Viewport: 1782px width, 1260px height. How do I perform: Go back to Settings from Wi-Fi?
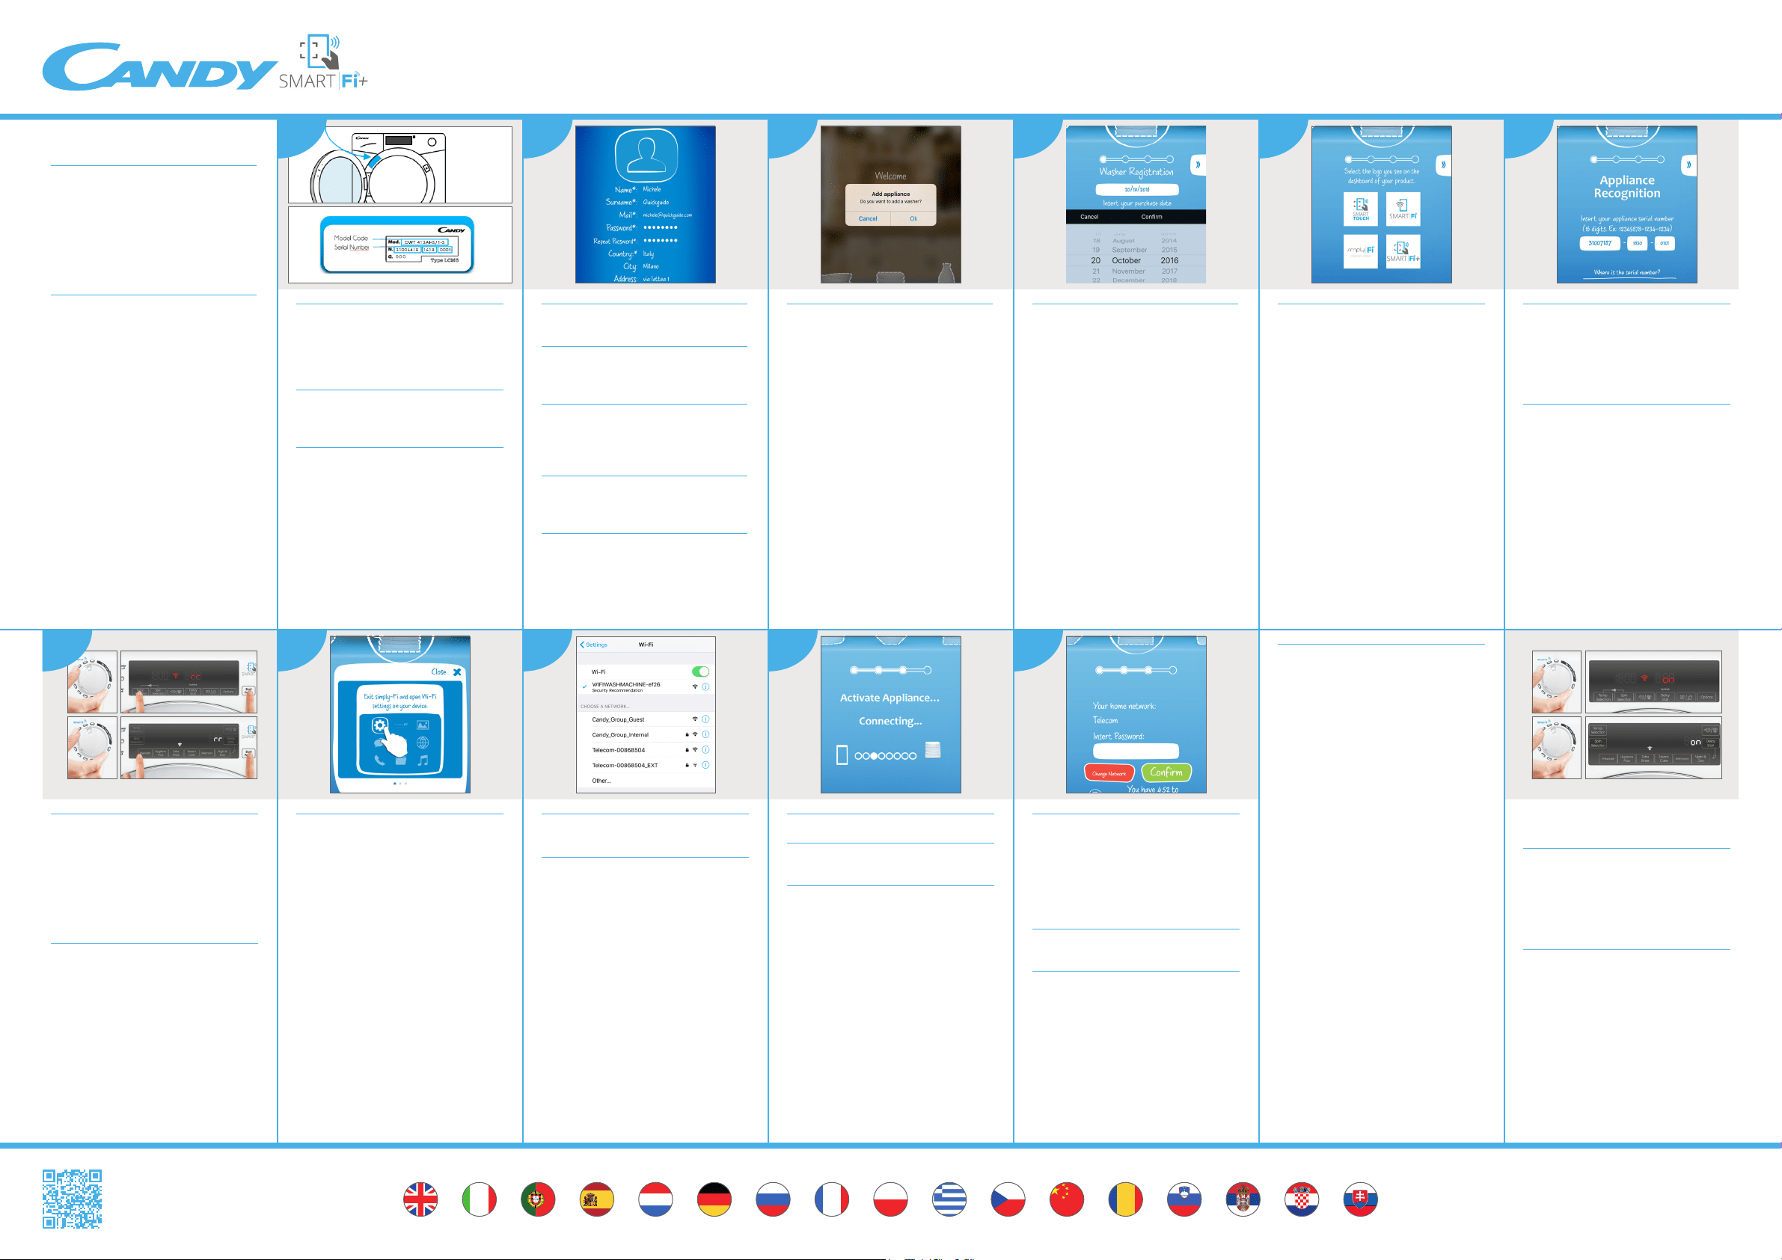594,645
